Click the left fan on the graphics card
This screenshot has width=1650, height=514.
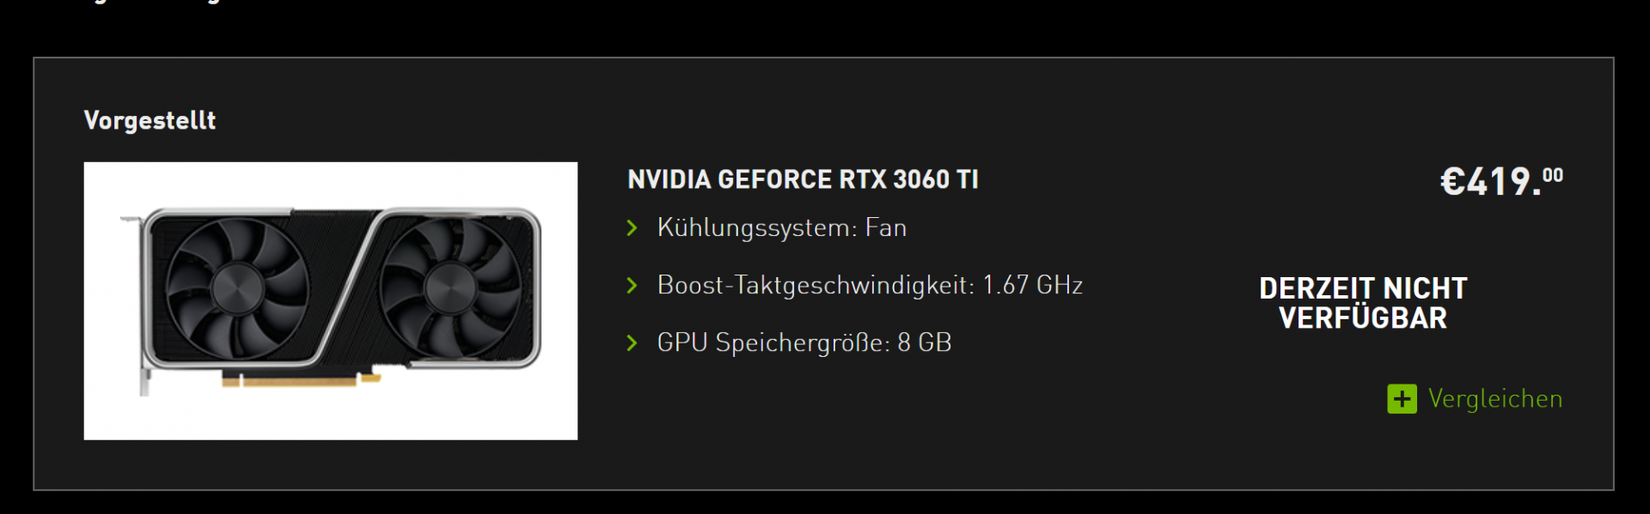[236, 287]
